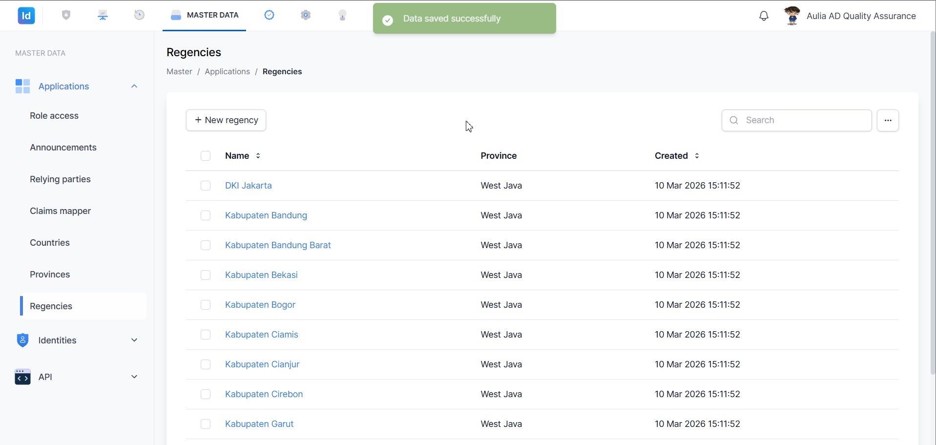Sort by Created column arrows
This screenshot has width=936, height=445.
pos(697,156)
